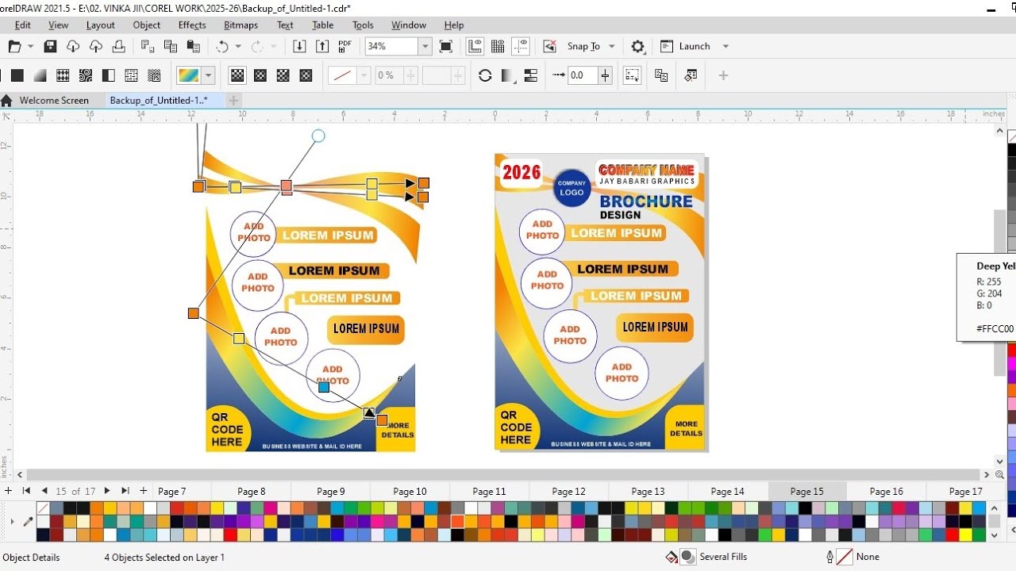
Task: Go to the first page button
Action: point(26,491)
